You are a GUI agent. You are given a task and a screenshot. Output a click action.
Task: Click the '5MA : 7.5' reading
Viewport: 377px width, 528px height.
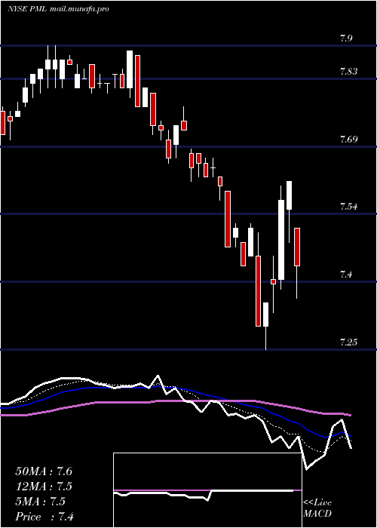tap(40, 502)
